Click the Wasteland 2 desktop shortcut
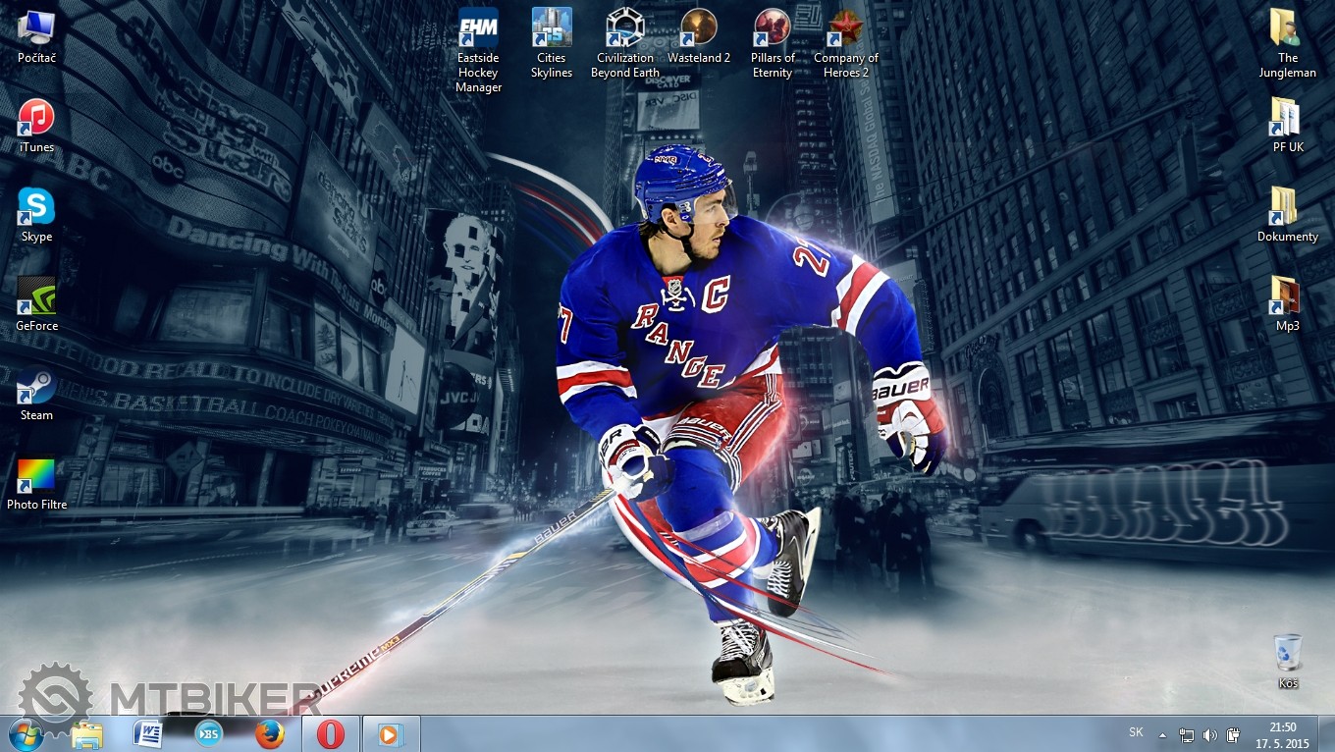 coord(699,28)
